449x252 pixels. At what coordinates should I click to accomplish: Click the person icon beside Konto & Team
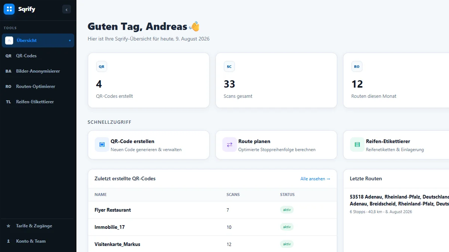click(x=8, y=241)
